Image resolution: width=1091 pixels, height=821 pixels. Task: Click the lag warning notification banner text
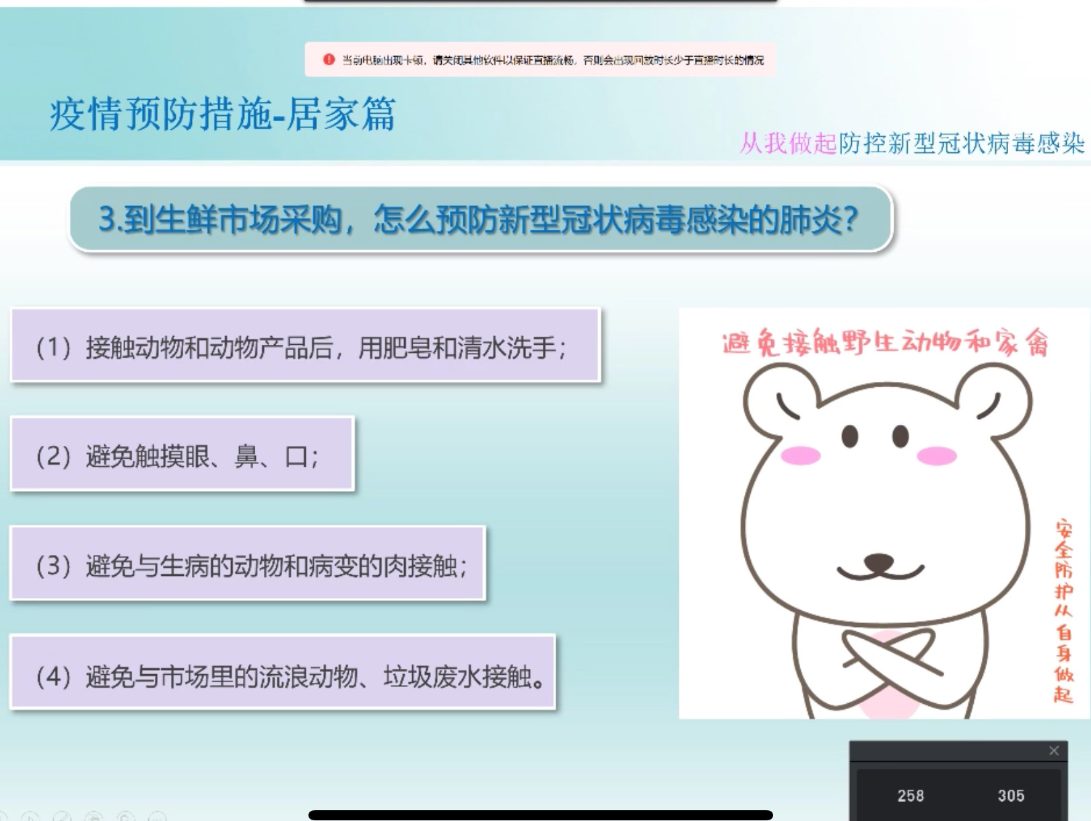[x=552, y=60]
